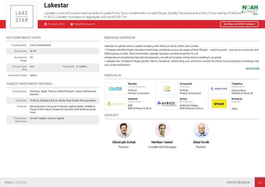The width and height of the screenshot is (265, 187).
Task: Click the Target Investment Criteria heading
Action: pyautogui.click(x=28, y=83)
